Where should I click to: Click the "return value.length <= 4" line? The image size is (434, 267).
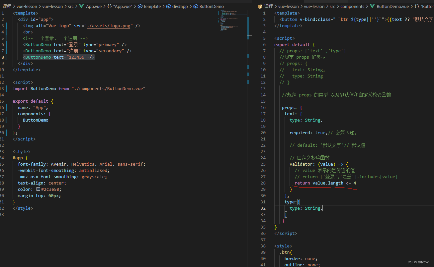tap(325, 183)
